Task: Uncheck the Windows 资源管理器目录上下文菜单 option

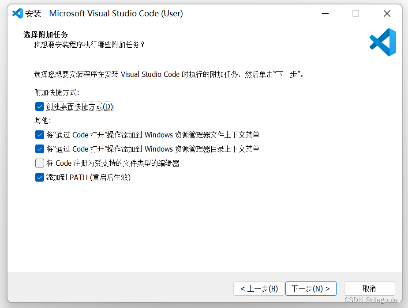Action: (39, 149)
